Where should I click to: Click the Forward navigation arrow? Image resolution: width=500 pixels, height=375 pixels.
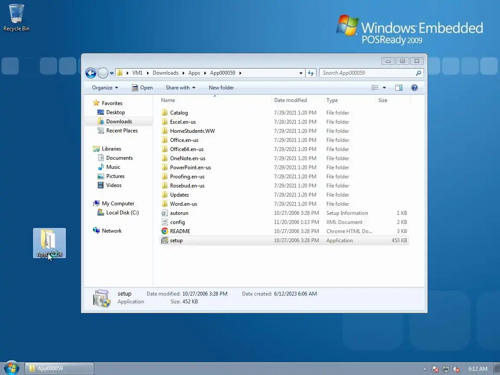click(x=103, y=73)
